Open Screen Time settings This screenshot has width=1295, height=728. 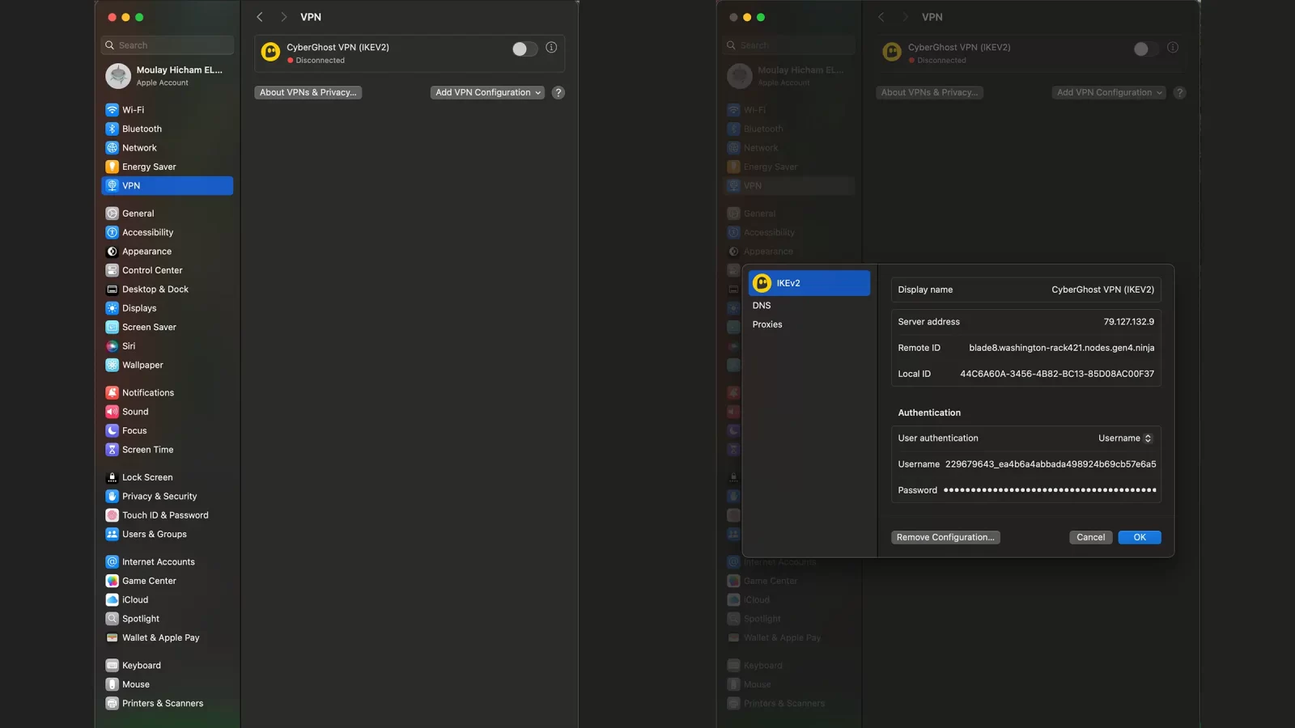[x=167, y=450]
